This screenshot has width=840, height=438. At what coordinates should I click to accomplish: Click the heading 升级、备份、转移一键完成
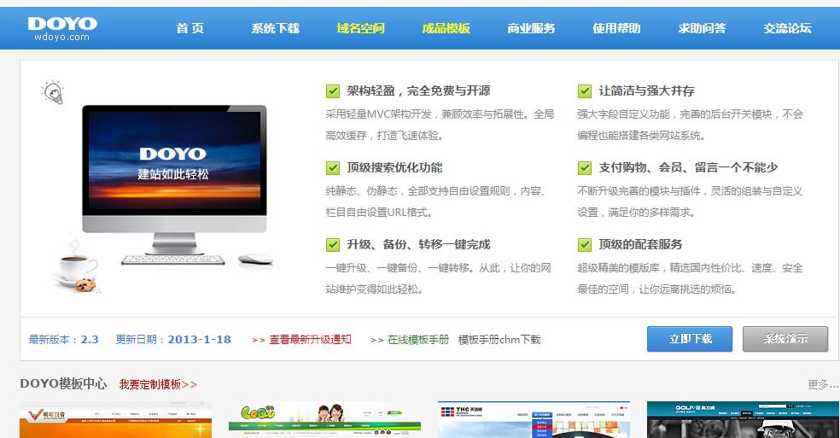click(418, 244)
